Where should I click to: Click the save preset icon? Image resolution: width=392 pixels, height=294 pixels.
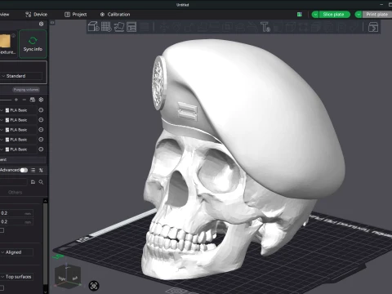click(33, 182)
